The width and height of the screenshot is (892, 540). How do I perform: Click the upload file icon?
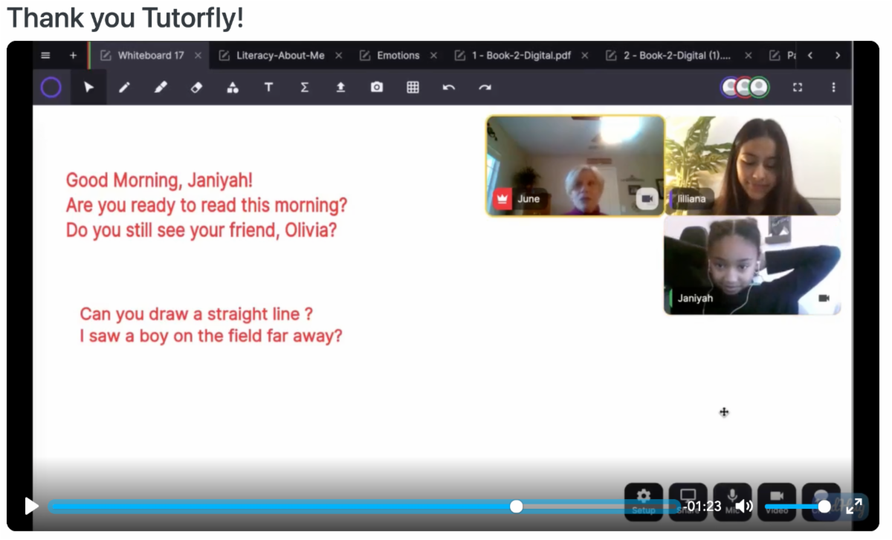point(340,88)
